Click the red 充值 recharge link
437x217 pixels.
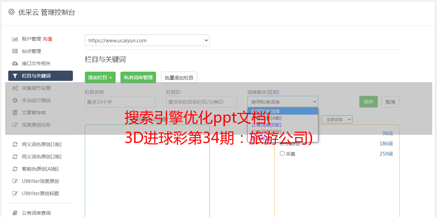(x=47, y=39)
